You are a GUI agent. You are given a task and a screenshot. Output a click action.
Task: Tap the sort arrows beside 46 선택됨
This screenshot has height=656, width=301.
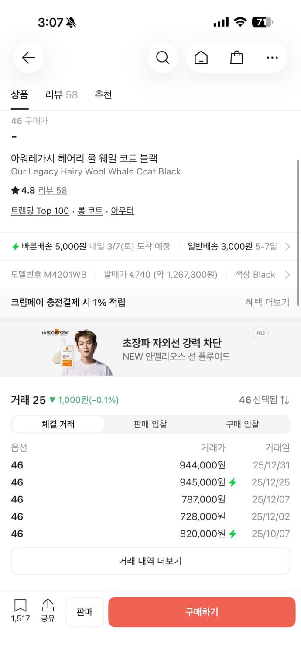coord(284,400)
